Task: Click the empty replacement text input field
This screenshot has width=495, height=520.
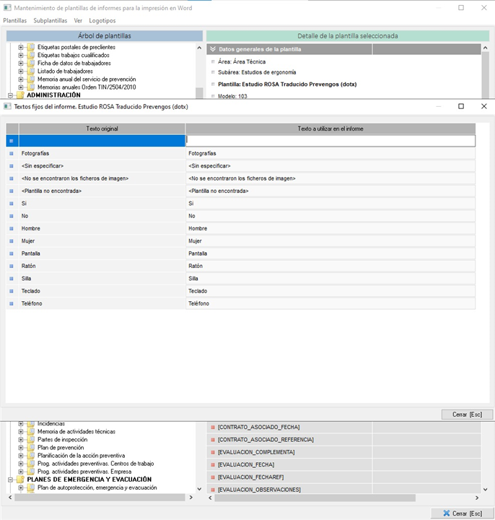Action: tap(330, 141)
